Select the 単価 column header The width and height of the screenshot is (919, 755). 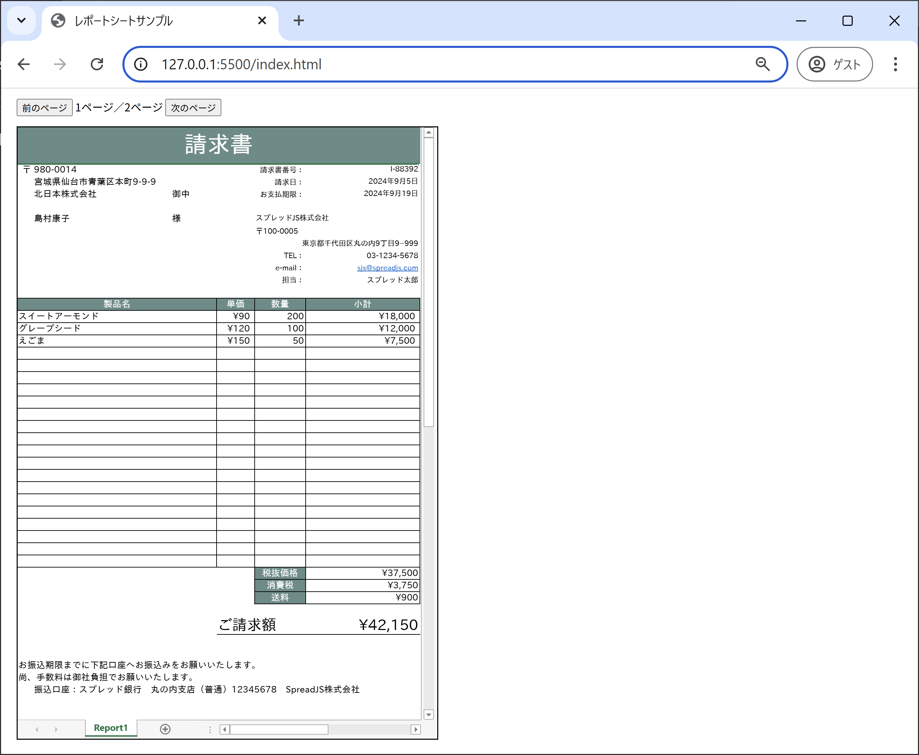[x=236, y=304]
